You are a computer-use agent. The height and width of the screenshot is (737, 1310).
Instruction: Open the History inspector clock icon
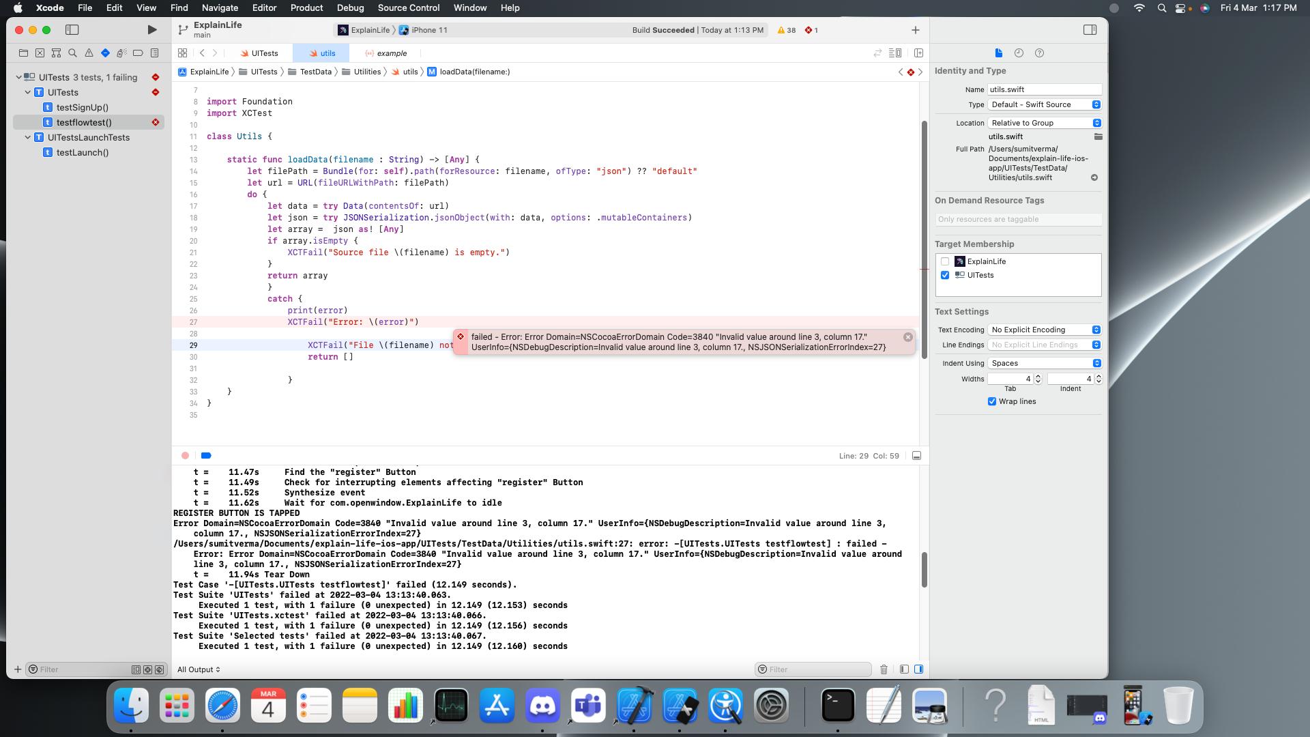1019,53
